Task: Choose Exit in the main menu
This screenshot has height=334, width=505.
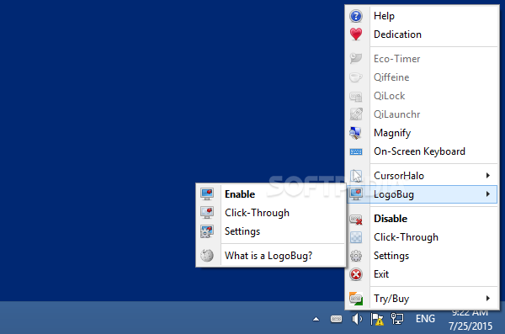Action: (x=423, y=274)
